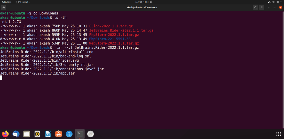Click CLion-2022.1.1.tar.gz file name
This screenshot has height=139, width=284.
pos(111,26)
